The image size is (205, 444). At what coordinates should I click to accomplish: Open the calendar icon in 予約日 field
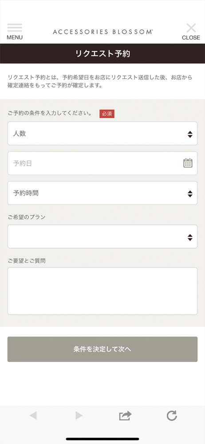coord(188,163)
